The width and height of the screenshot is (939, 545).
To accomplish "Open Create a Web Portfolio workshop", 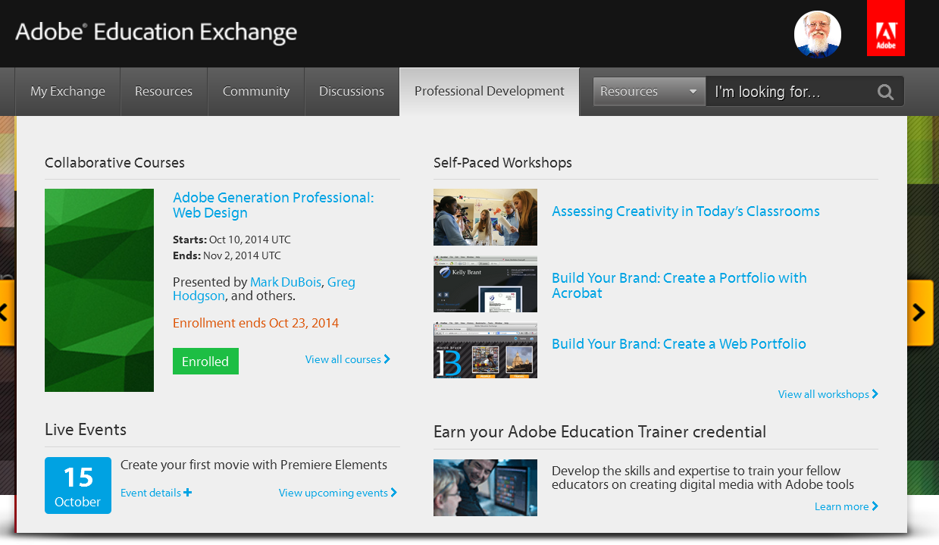I will tap(679, 344).
